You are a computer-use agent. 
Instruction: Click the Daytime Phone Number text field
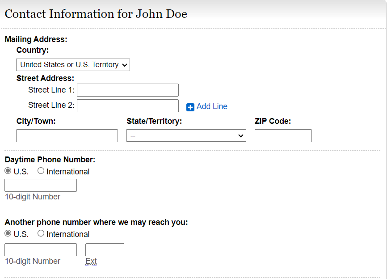[x=41, y=185]
